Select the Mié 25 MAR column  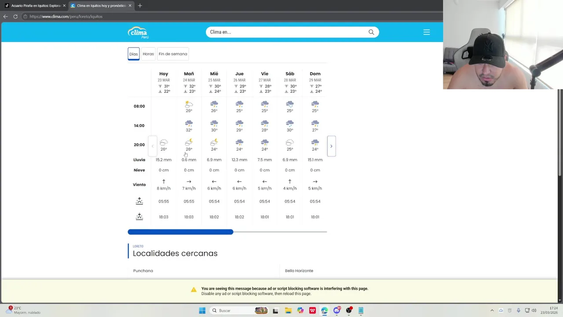214,83
